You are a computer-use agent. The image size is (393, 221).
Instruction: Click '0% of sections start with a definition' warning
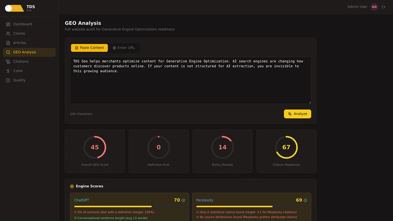click(114, 212)
